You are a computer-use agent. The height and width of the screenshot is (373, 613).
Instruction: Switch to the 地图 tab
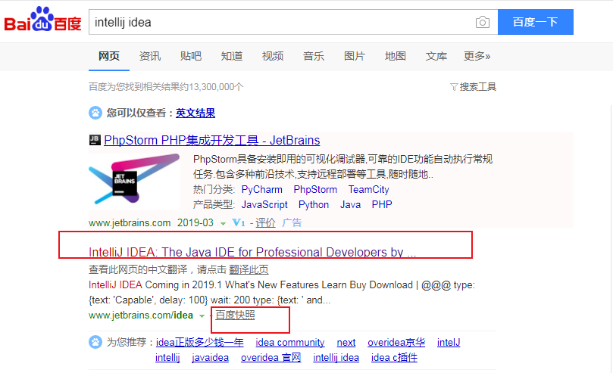pyautogui.click(x=396, y=56)
